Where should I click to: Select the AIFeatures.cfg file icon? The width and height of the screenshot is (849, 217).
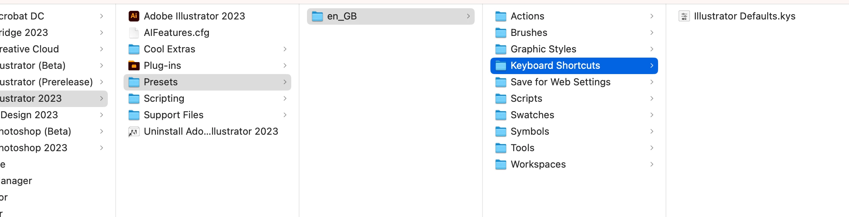134,33
